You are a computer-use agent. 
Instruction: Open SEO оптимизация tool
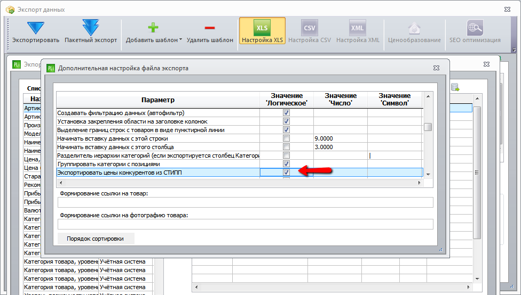click(x=475, y=32)
